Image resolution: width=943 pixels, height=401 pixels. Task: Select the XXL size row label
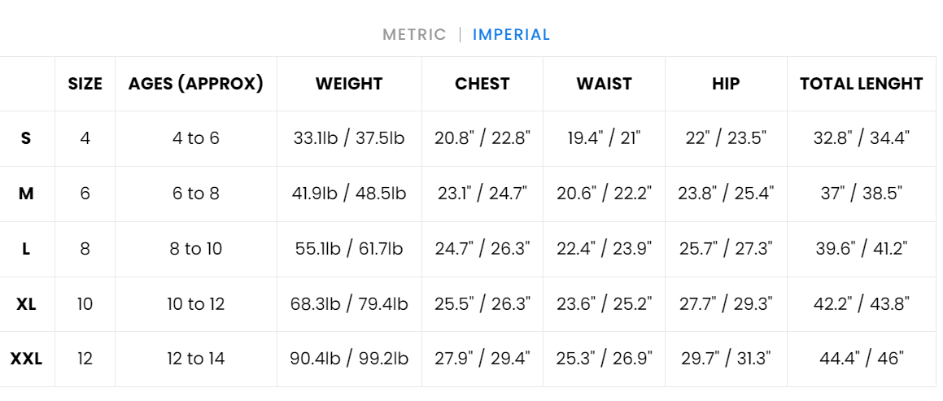click(26, 359)
